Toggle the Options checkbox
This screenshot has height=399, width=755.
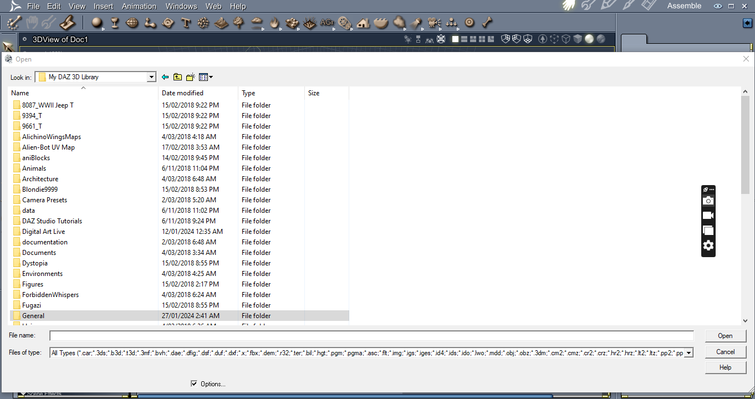click(x=194, y=383)
